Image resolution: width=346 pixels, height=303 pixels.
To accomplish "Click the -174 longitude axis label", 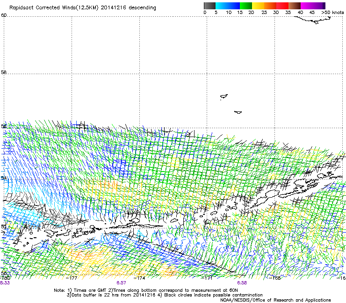I will [139, 278].
